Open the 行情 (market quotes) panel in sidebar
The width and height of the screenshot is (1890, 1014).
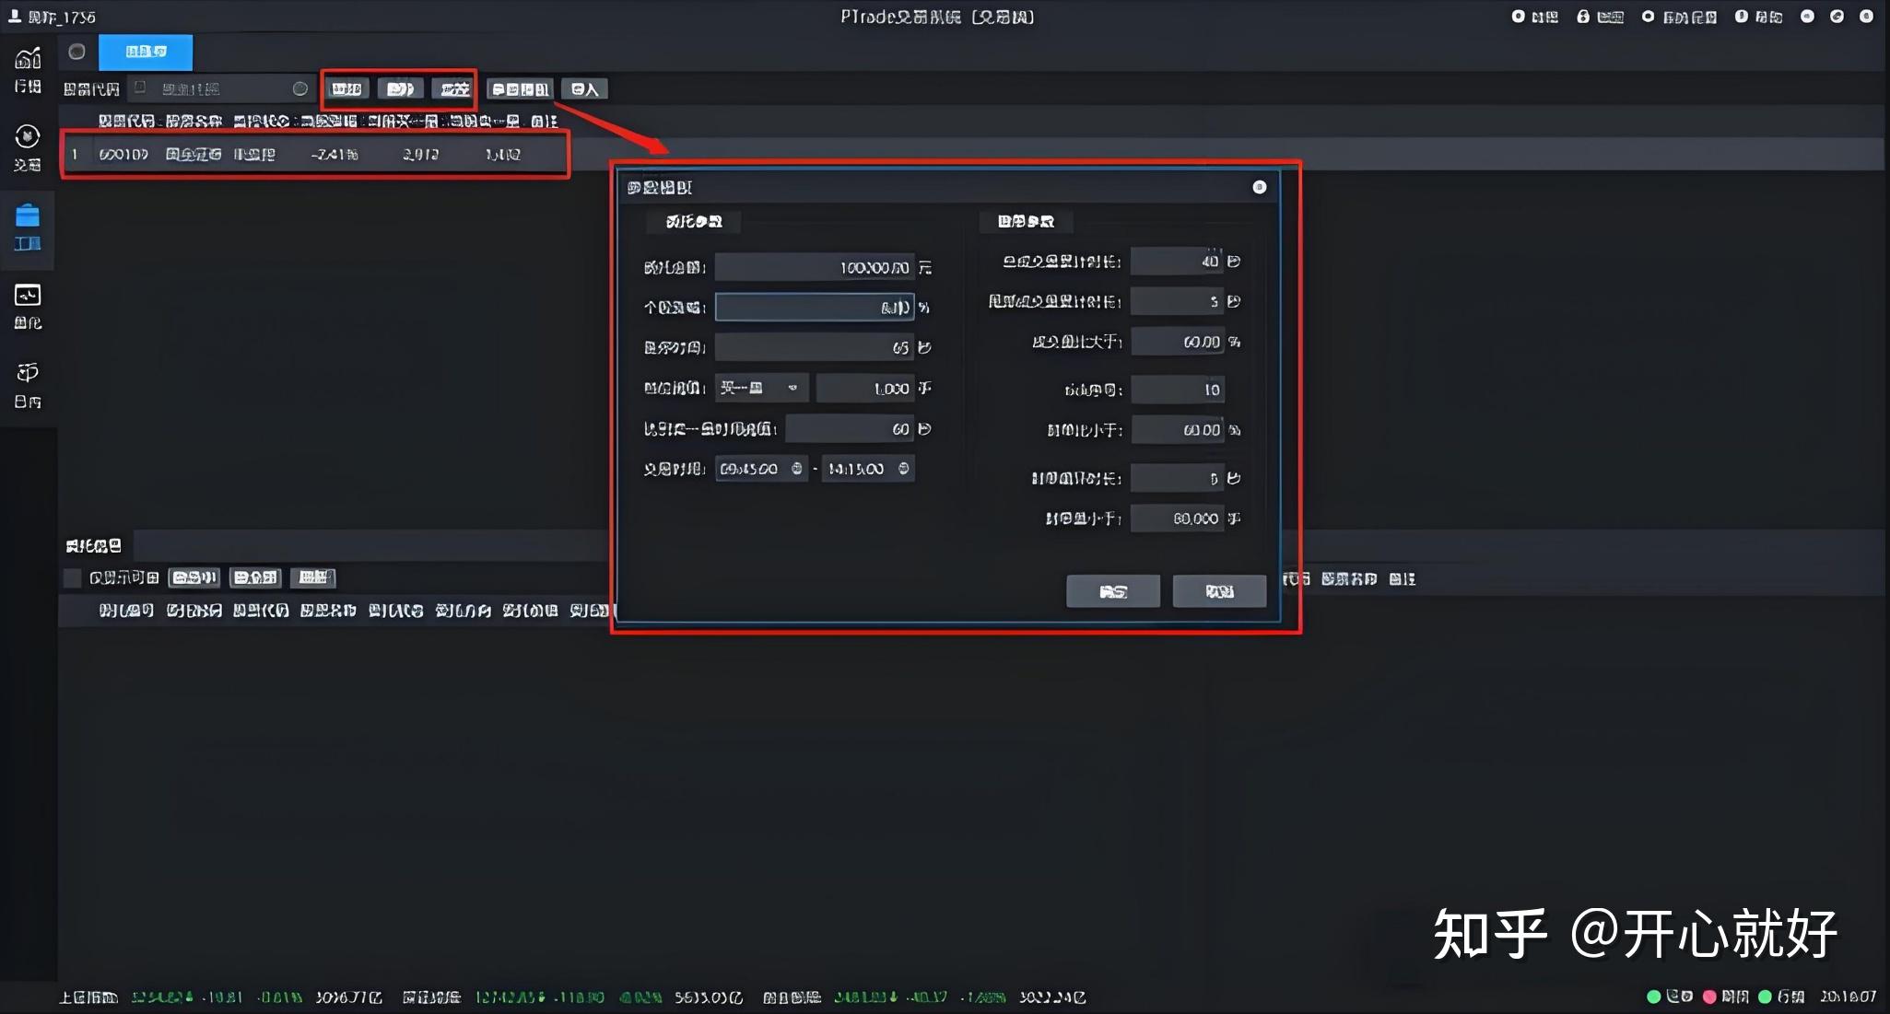[28, 64]
